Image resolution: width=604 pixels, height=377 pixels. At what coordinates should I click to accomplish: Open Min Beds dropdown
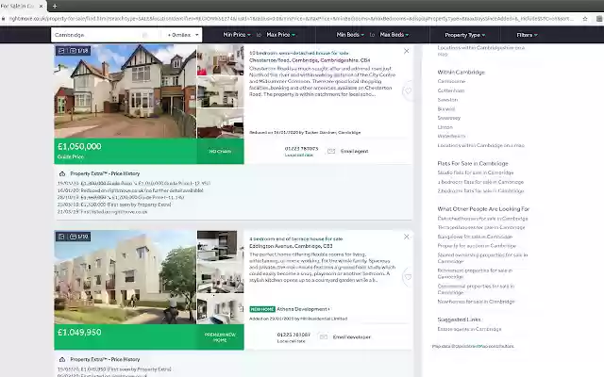(x=350, y=35)
